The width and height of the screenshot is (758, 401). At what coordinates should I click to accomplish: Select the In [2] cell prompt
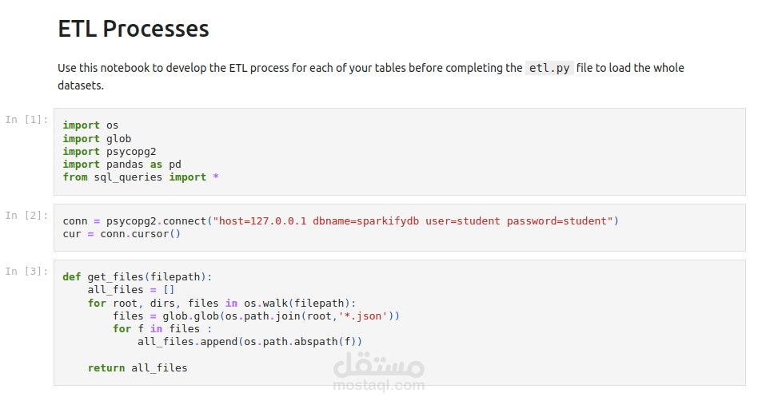click(26, 215)
